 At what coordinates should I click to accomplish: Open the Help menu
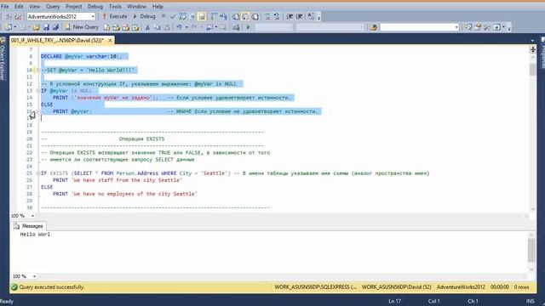pyautogui.click(x=158, y=6)
